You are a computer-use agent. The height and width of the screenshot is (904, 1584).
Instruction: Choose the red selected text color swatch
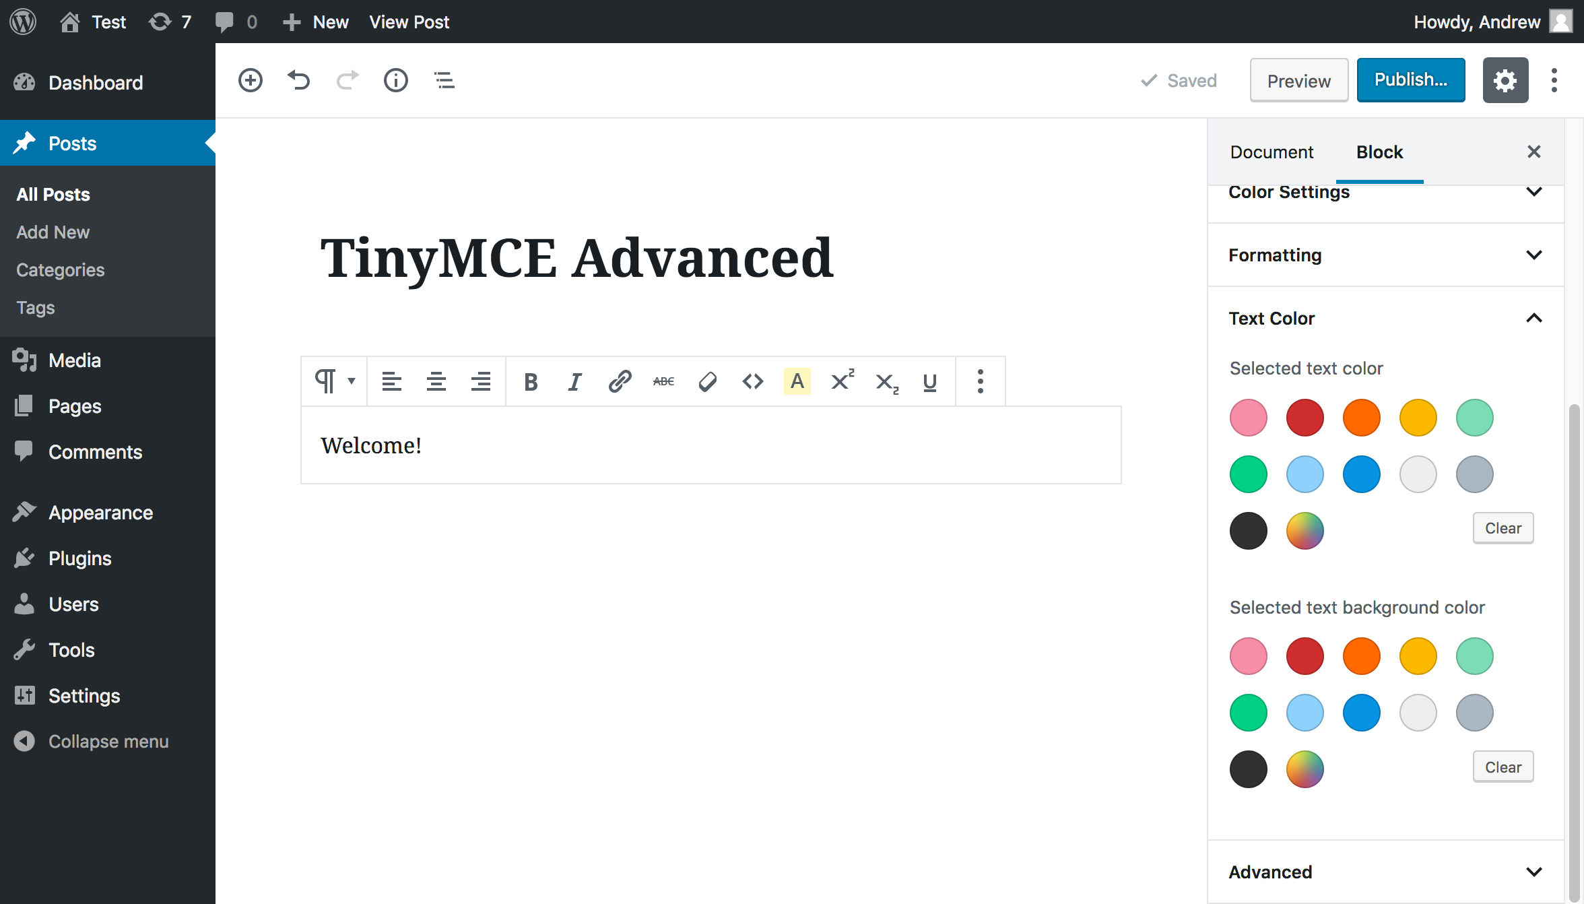[1305, 418]
